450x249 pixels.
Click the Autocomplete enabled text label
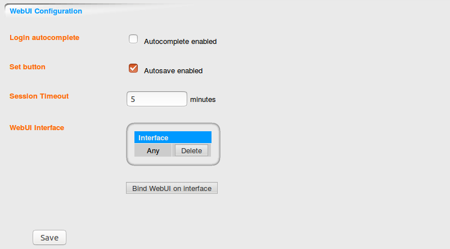[180, 41]
